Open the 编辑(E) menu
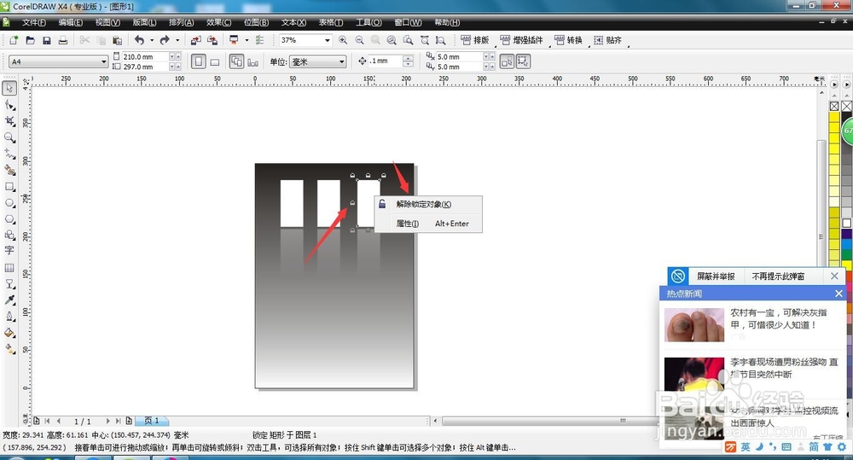The width and height of the screenshot is (853, 460). [x=71, y=22]
